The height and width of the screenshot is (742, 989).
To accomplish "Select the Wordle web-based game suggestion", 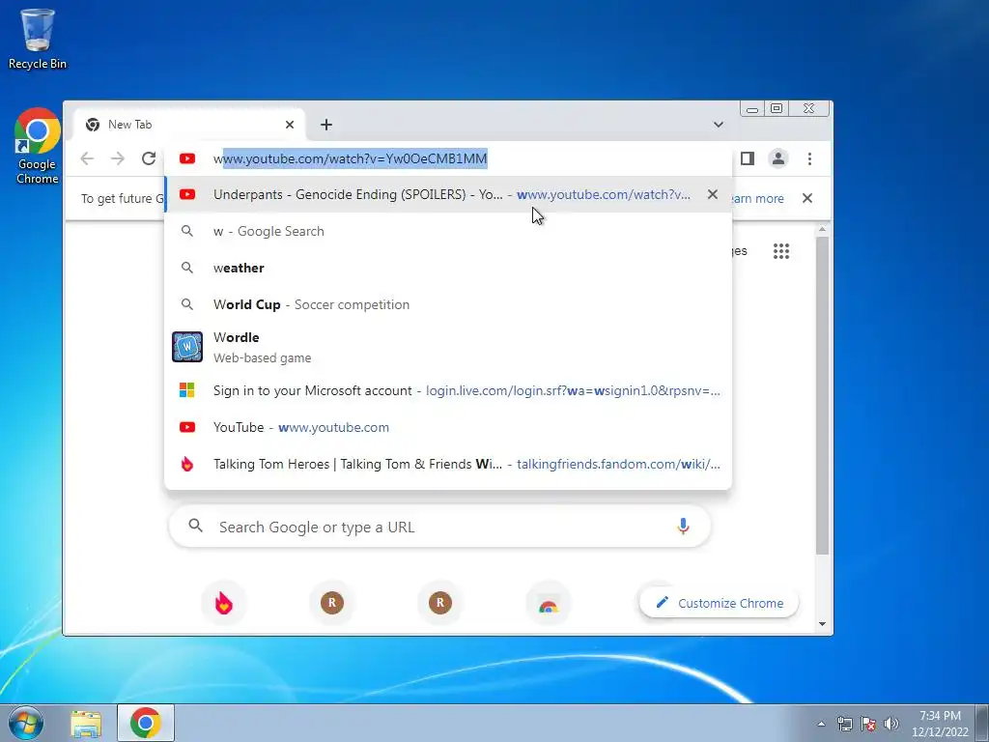I will 448,347.
